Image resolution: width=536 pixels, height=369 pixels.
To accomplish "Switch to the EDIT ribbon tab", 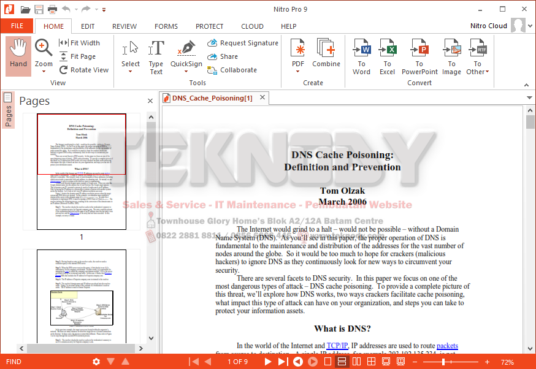I will point(88,26).
